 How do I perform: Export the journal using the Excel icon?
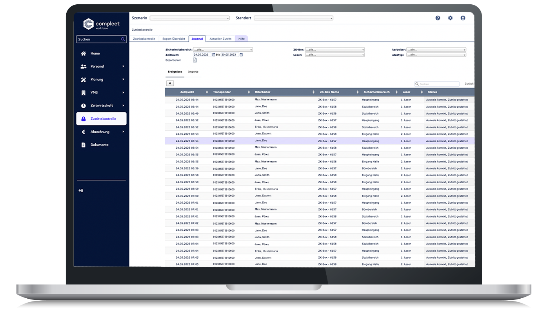195,60
